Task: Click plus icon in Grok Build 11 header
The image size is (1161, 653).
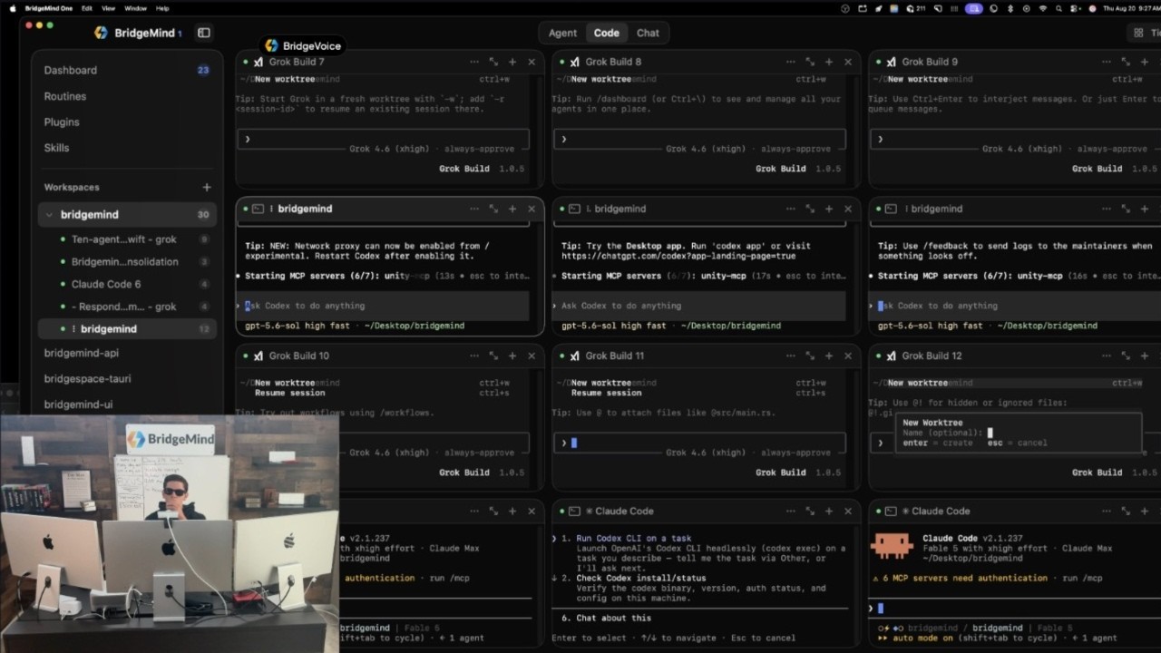Action: pos(829,356)
